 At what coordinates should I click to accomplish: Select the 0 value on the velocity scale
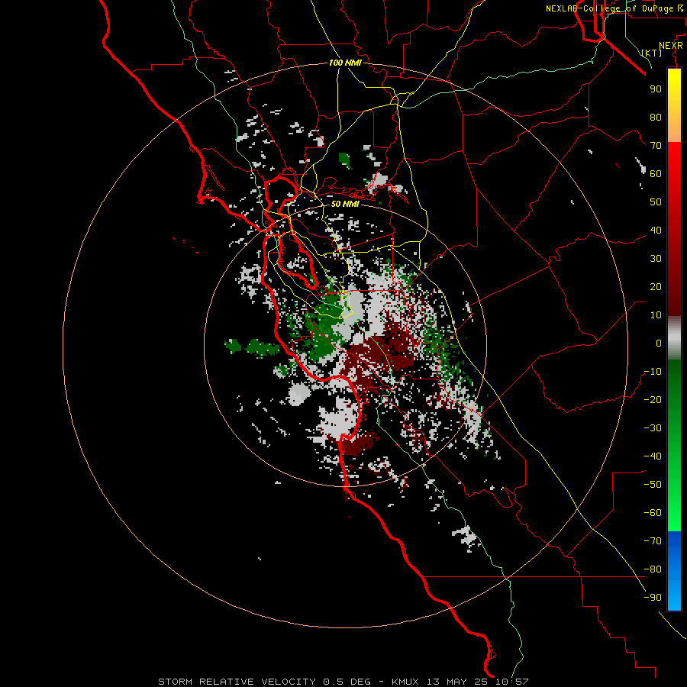coord(659,343)
